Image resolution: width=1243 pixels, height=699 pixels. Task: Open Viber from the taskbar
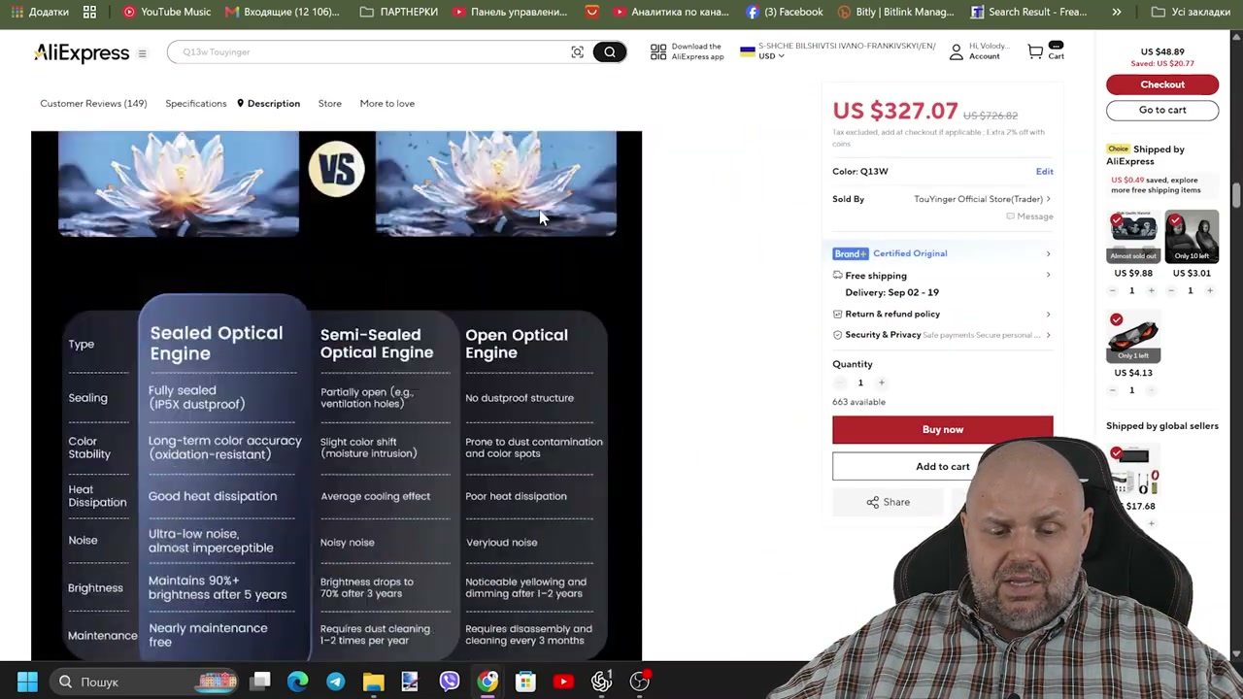click(449, 682)
